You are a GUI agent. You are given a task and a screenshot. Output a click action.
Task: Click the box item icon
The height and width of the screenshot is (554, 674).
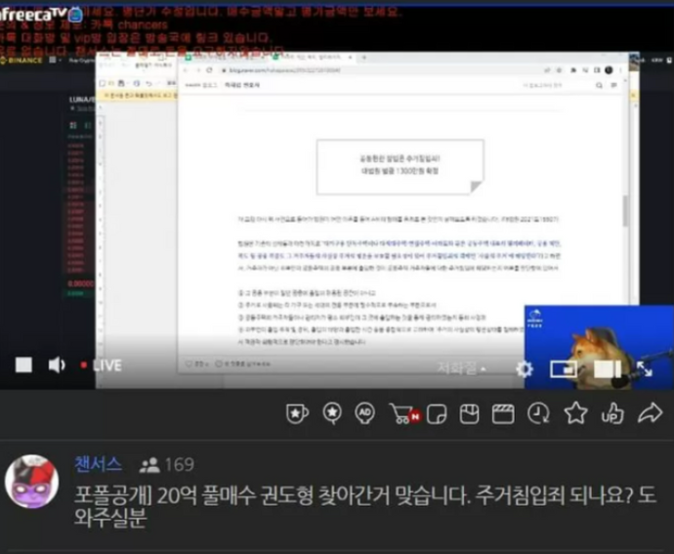coord(469,414)
